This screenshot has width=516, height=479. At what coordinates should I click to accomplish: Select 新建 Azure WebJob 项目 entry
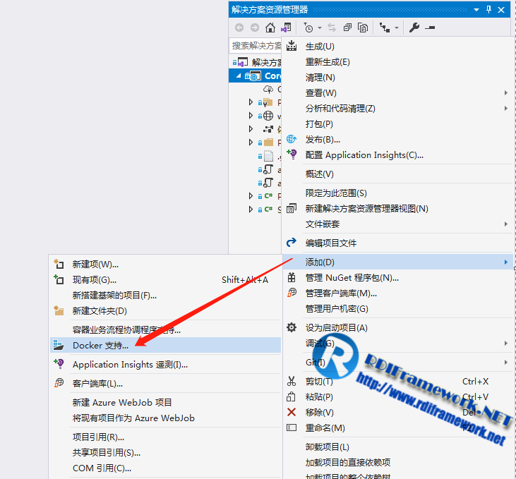[x=165, y=402]
